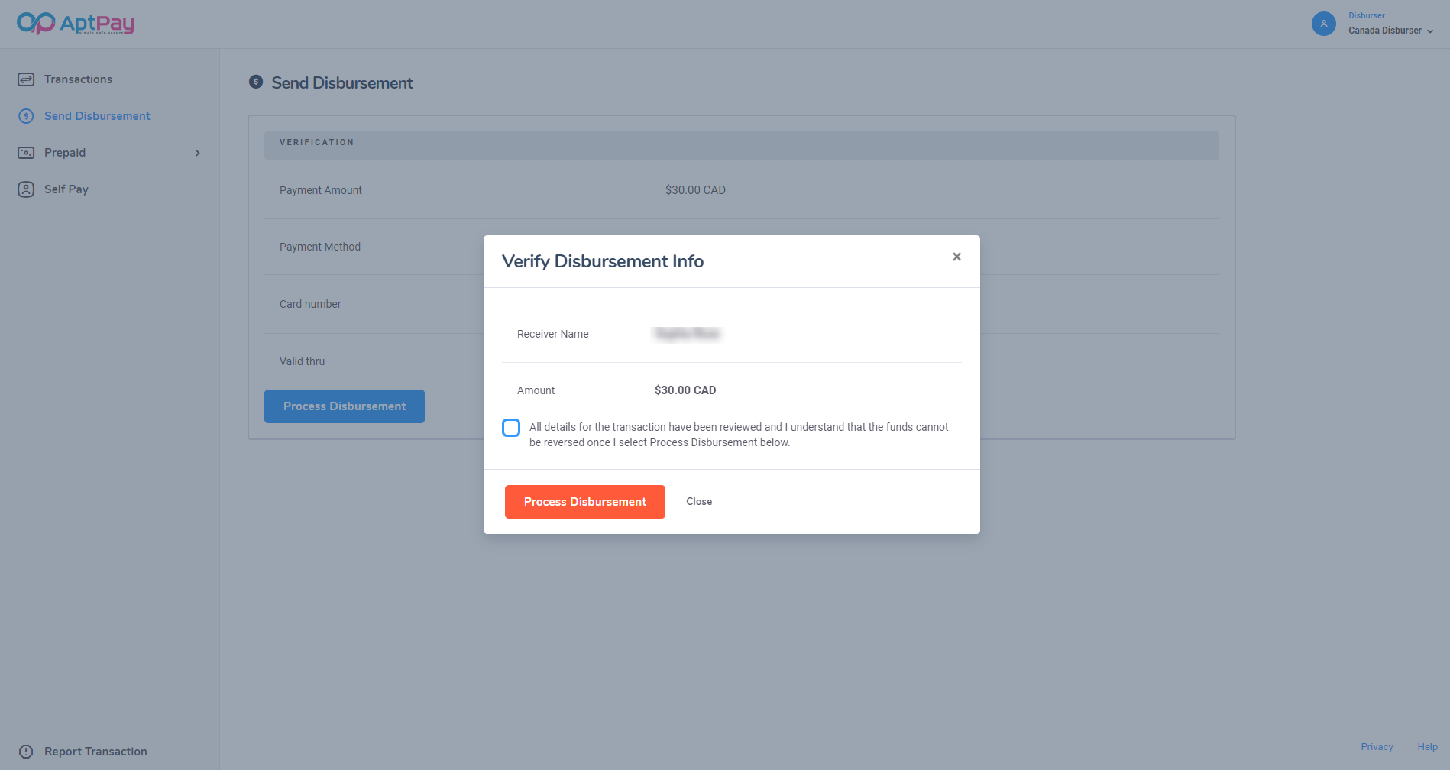The image size is (1450, 770).
Task: Dismiss the dialog with the X
Action: [x=956, y=257]
